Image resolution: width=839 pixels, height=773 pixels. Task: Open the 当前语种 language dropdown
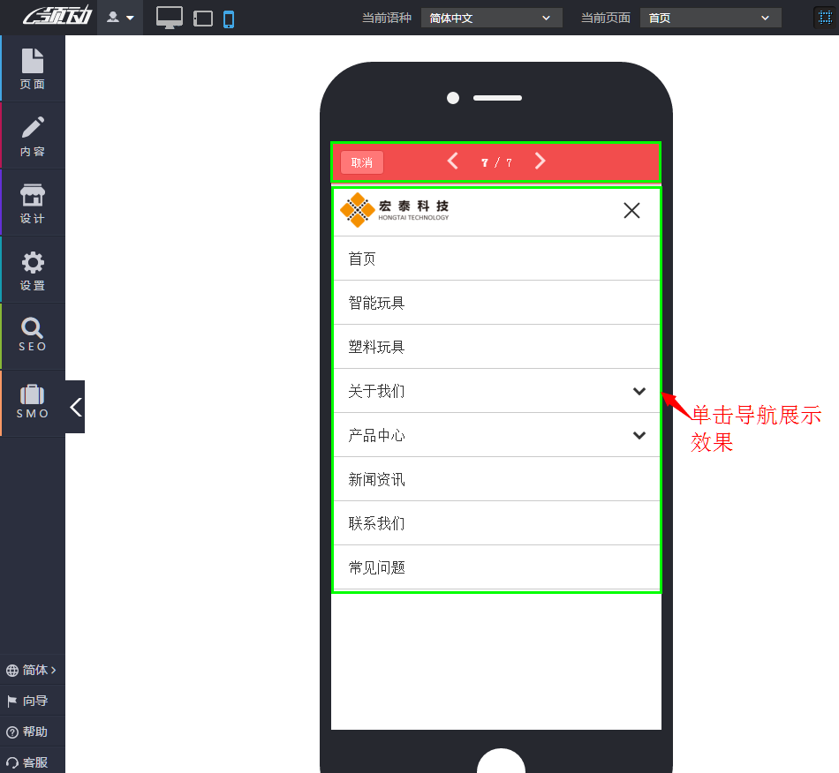(x=491, y=17)
